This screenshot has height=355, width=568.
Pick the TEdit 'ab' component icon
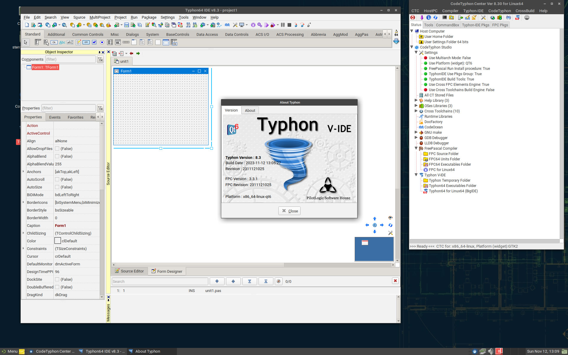(70, 42)
